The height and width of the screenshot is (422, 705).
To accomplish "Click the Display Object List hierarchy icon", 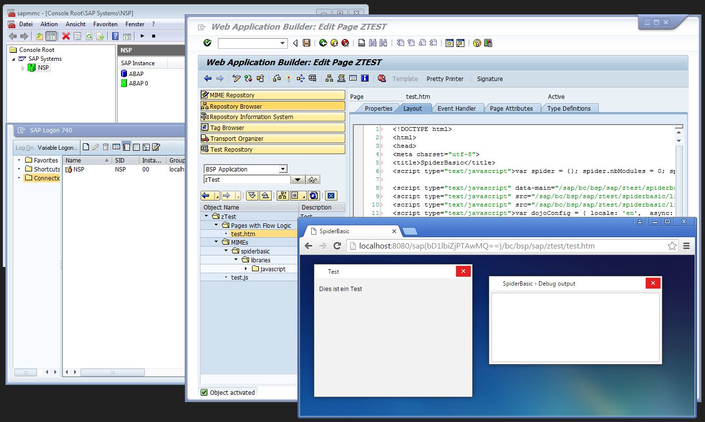I will (x=329, y=79).
